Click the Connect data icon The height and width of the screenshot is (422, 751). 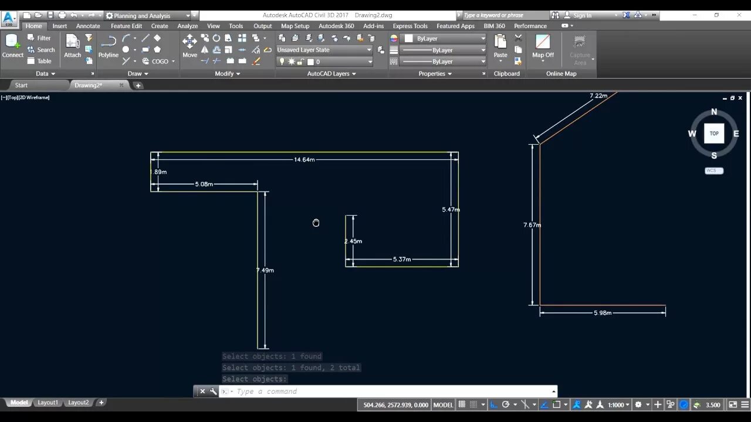pyautogui.click(x=12, y=46)
